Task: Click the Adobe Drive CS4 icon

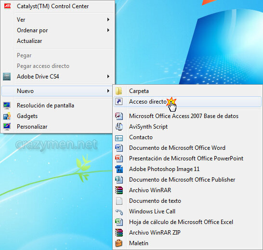Action: 7,77
